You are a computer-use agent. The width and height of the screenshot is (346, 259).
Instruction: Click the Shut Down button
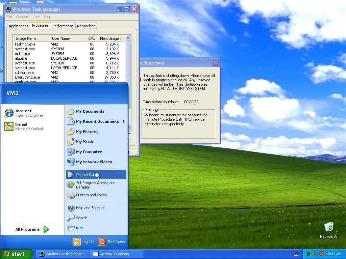pyautogui.click(x=112, y=242)
